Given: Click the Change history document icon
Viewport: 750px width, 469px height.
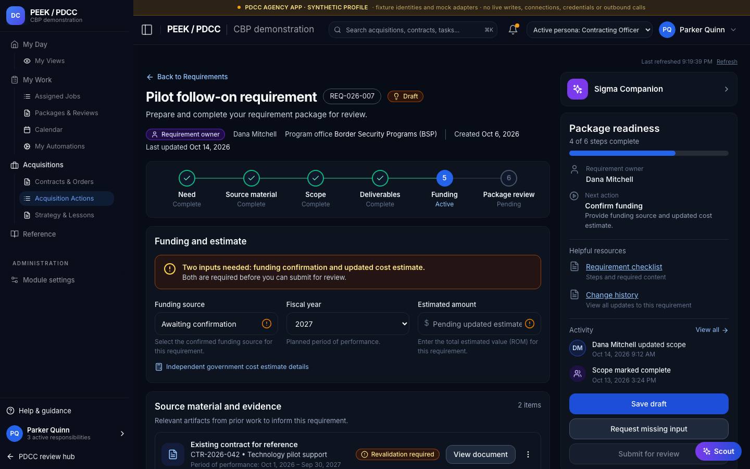Looking at the screenshot, I should point(574,294).
